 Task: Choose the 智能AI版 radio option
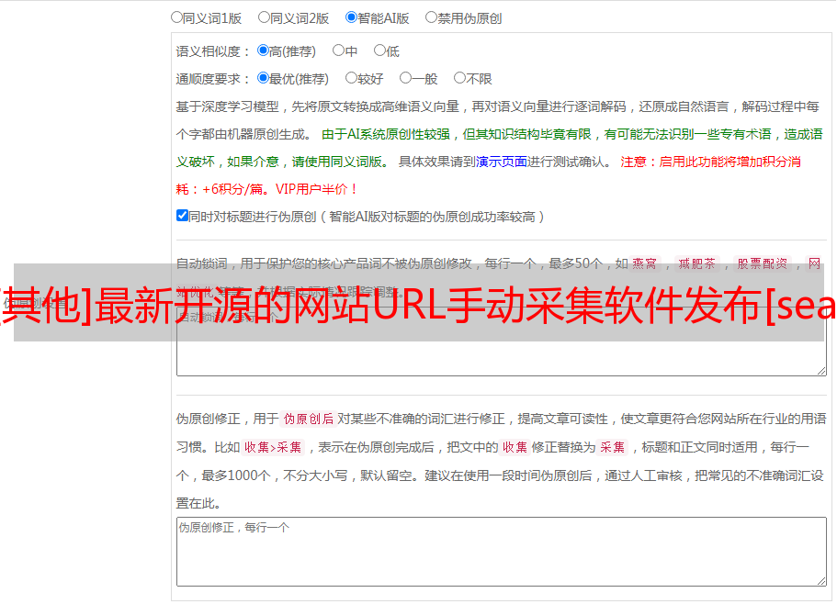[x=351, y=17]
